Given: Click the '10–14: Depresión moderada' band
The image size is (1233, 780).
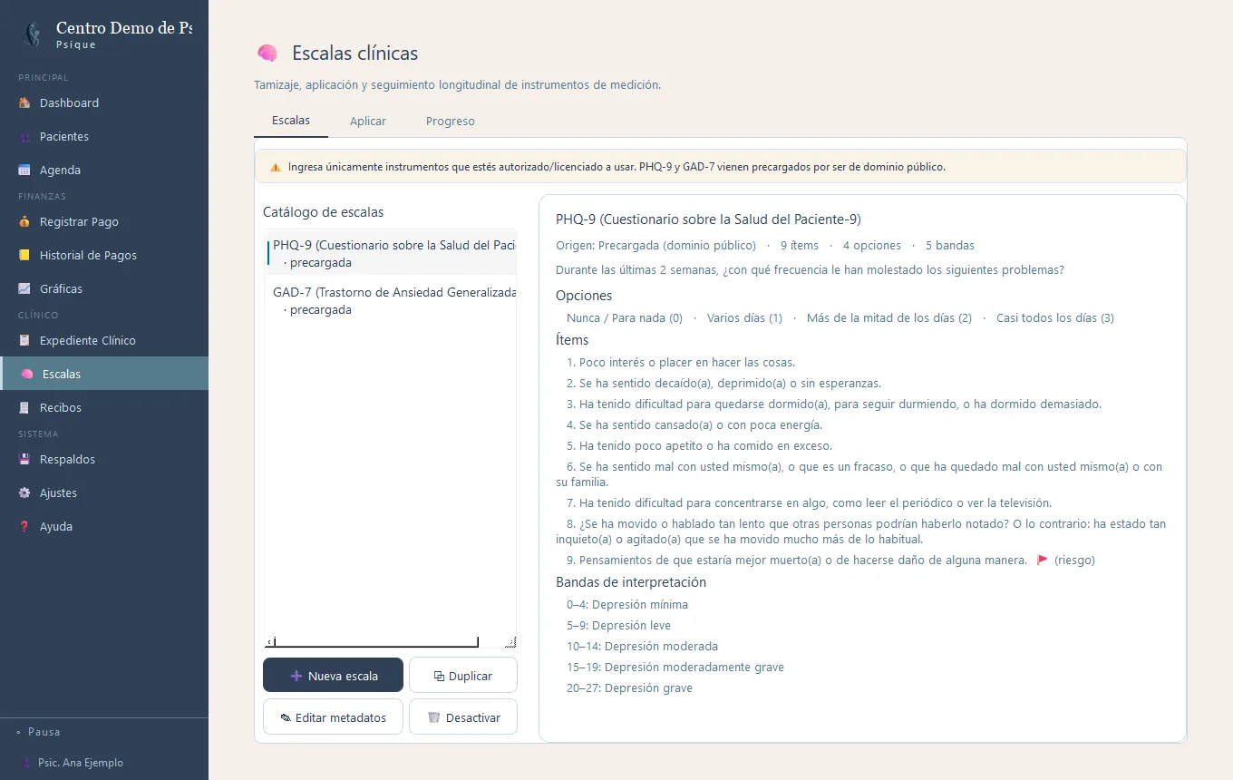Looking at the screenshot, I should point(642,647).
